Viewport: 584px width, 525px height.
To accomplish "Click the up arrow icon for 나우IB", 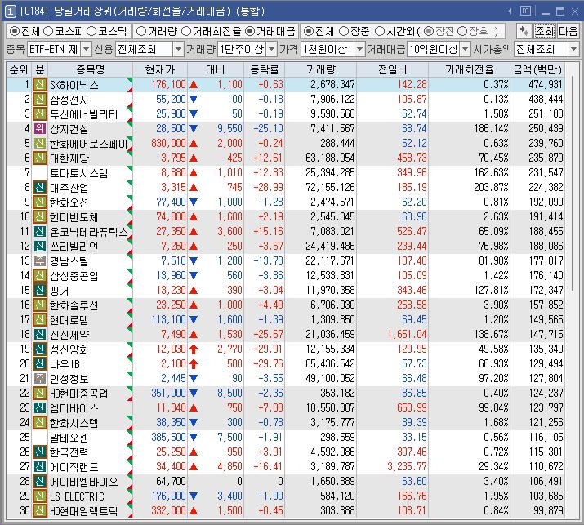I will pyautogui.click(x=194, y=364).
